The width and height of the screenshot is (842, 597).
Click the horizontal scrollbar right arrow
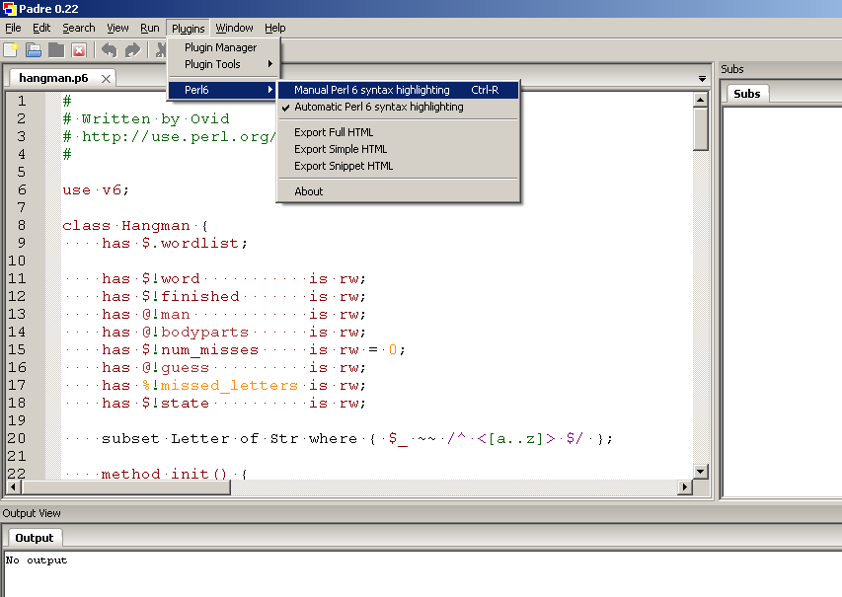pos(685,487)
